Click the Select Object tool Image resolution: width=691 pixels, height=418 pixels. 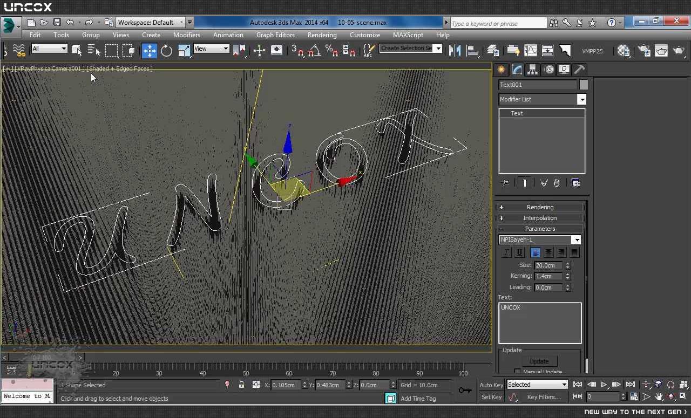click(x=76, y=51)
